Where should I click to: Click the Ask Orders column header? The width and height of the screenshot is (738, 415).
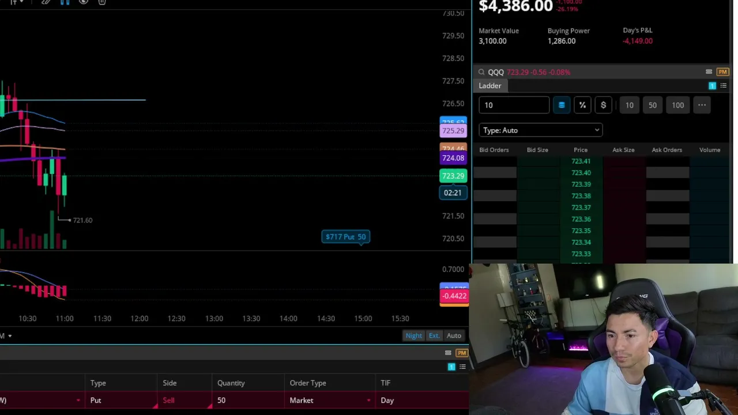tap(667, 150)
